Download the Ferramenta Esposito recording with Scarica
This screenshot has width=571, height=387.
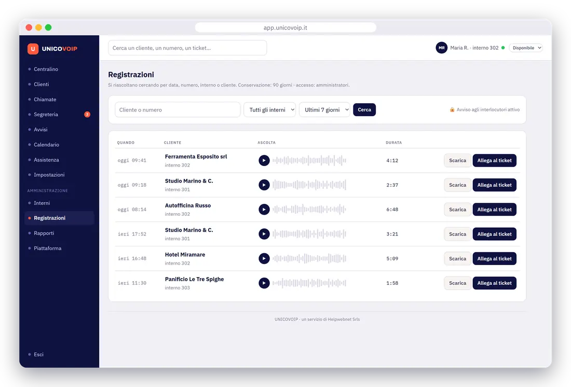[457, 160]
